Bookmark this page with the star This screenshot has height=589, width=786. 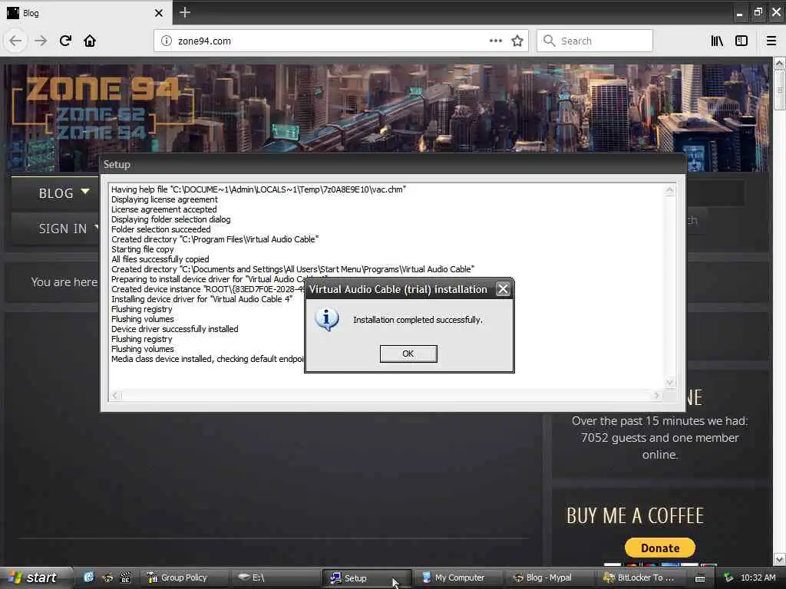[x=517, y=41]
